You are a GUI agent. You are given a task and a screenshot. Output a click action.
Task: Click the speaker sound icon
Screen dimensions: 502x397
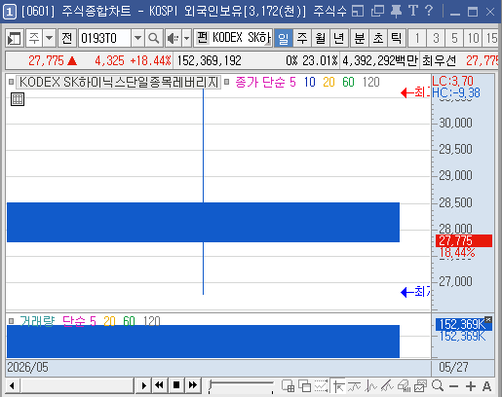click(173, 38)
